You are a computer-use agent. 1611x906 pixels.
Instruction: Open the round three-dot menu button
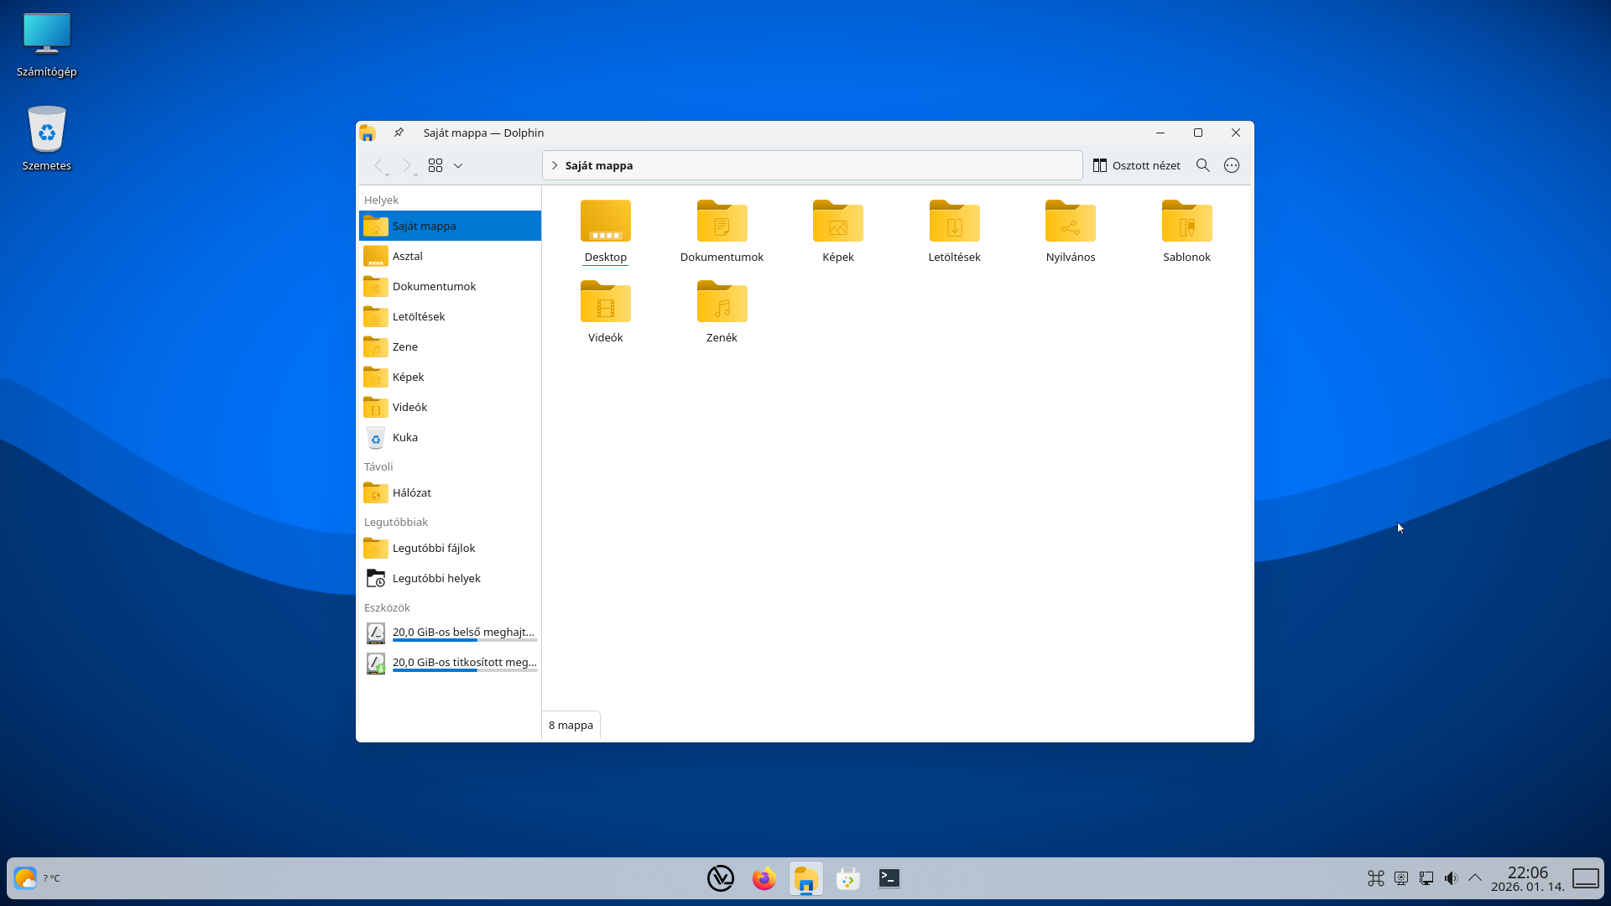coord(1231,165)
